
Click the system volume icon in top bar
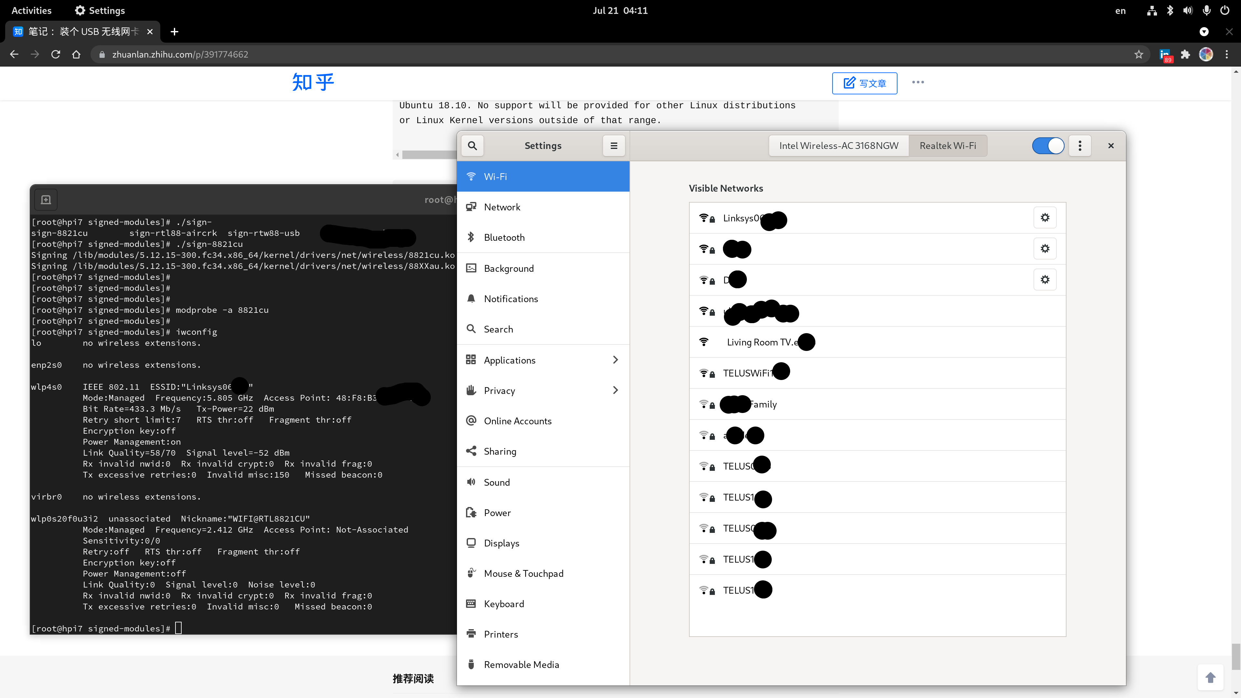1188,11
